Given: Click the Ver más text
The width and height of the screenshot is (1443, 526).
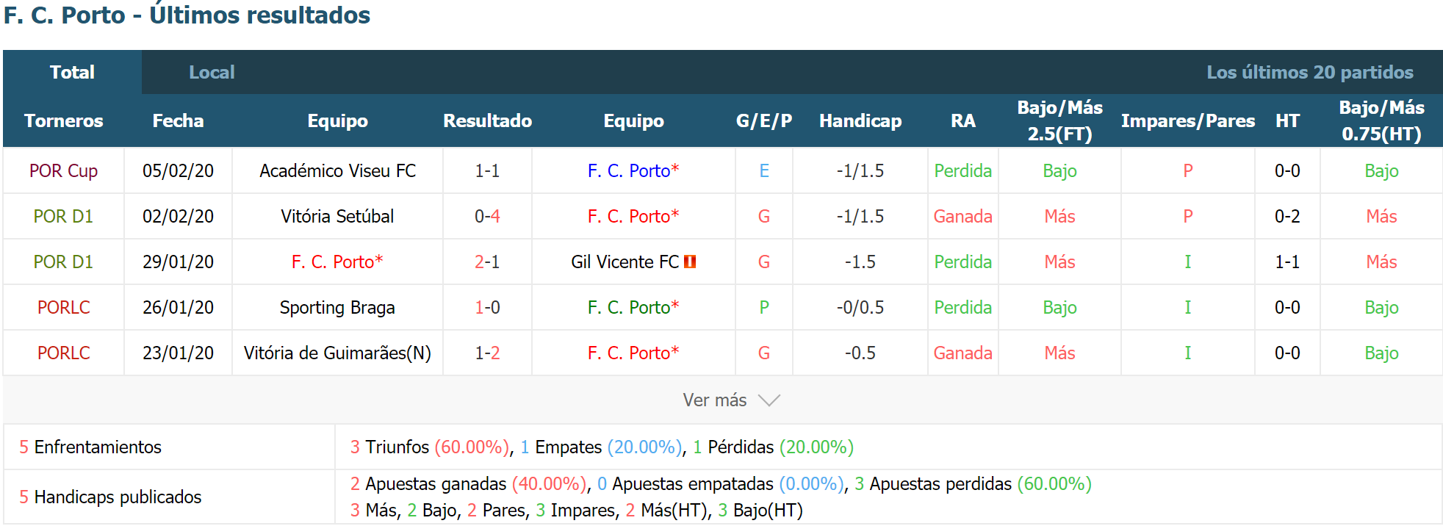Looking at the screenshot, I should 714,400.
